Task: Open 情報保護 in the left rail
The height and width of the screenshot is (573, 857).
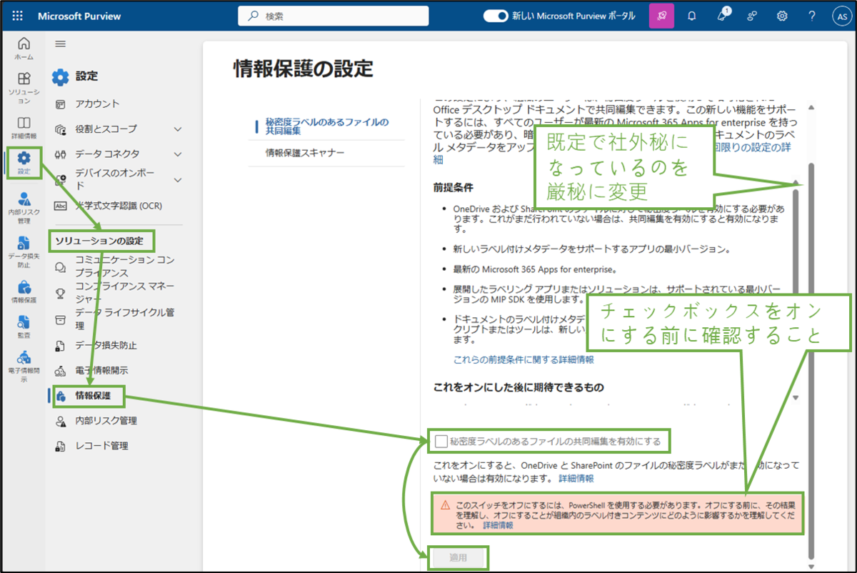Action: [x=24, y=292]
